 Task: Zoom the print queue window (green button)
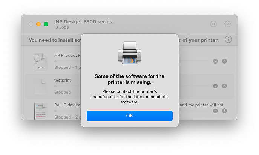pos(46,24)
